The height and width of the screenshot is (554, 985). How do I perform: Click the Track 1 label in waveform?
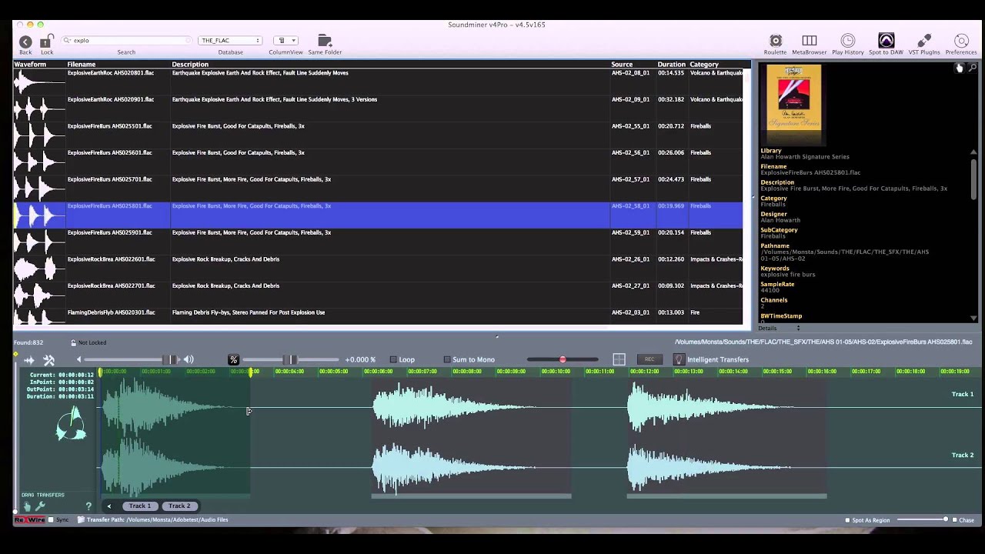click(962, 394)
